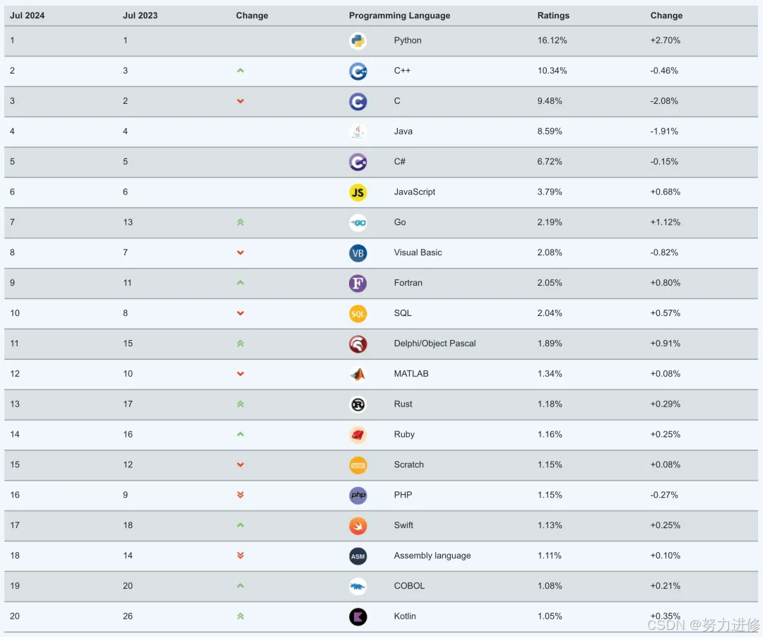Click the green up arrow in C++ row
763x637 pixels.
tap(240, 71)
